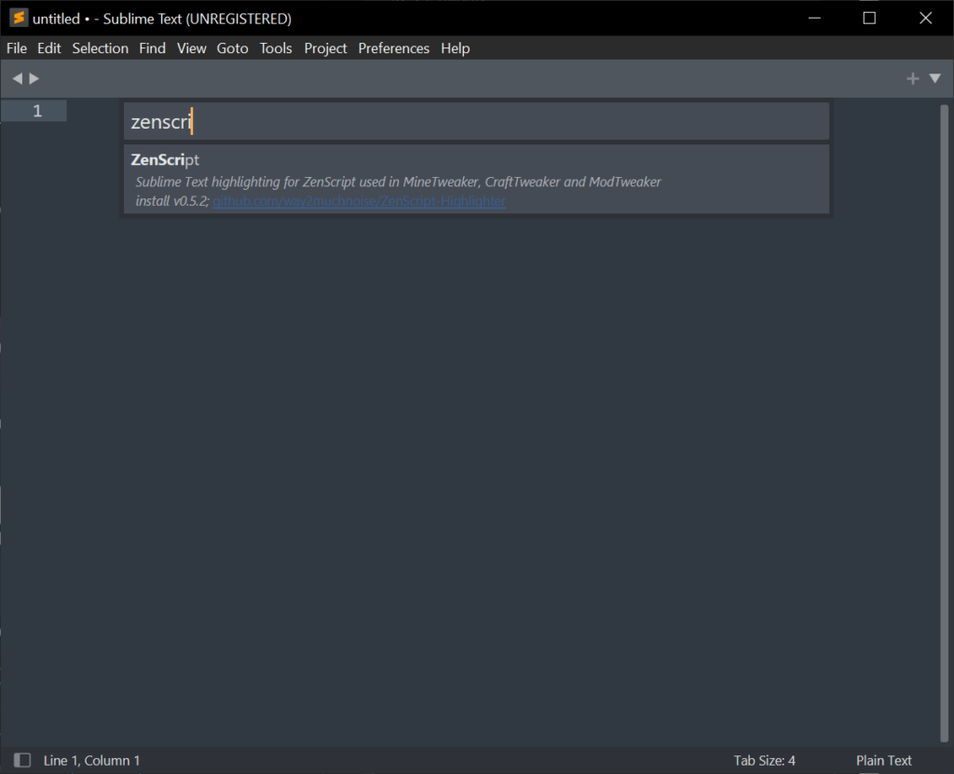Close the Sublime Text window
954x774 pixels.
coord(925,19)
